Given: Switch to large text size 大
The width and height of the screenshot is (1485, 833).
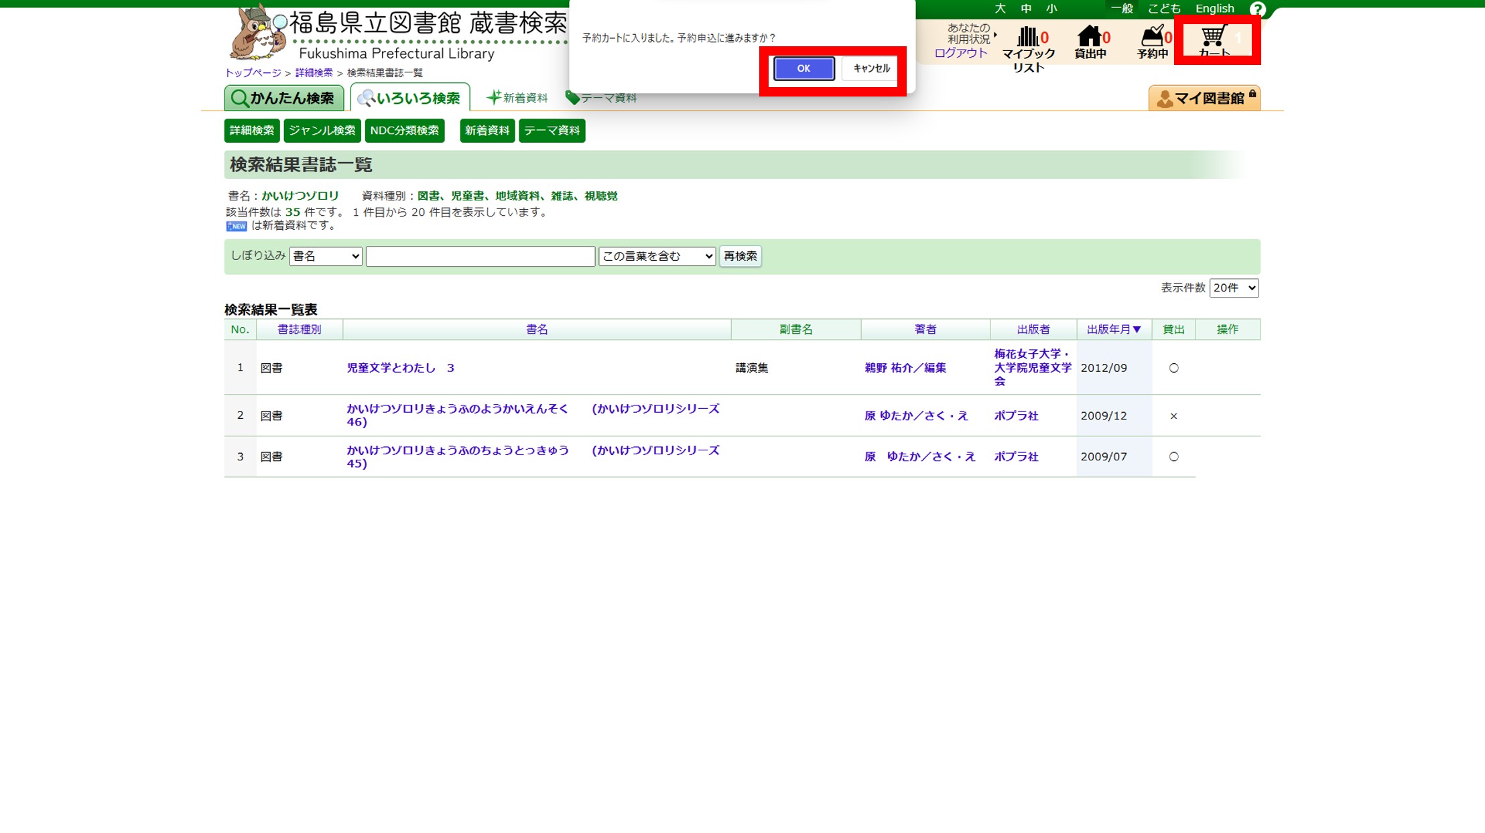Looking at the screenshot, I should click(x=1000, y=9).
